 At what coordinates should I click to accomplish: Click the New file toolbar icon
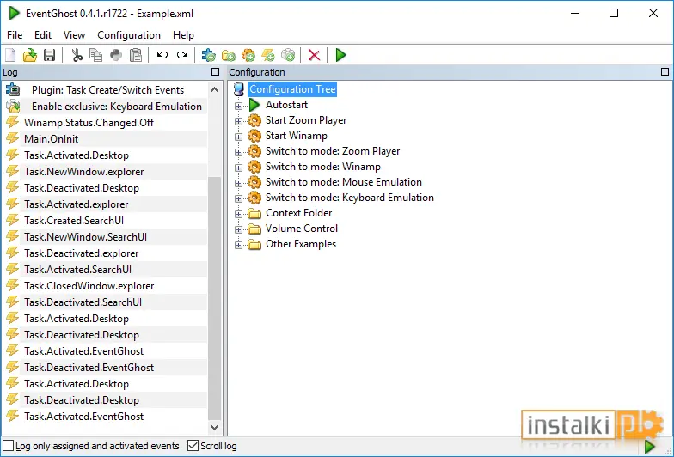point(10,55)
